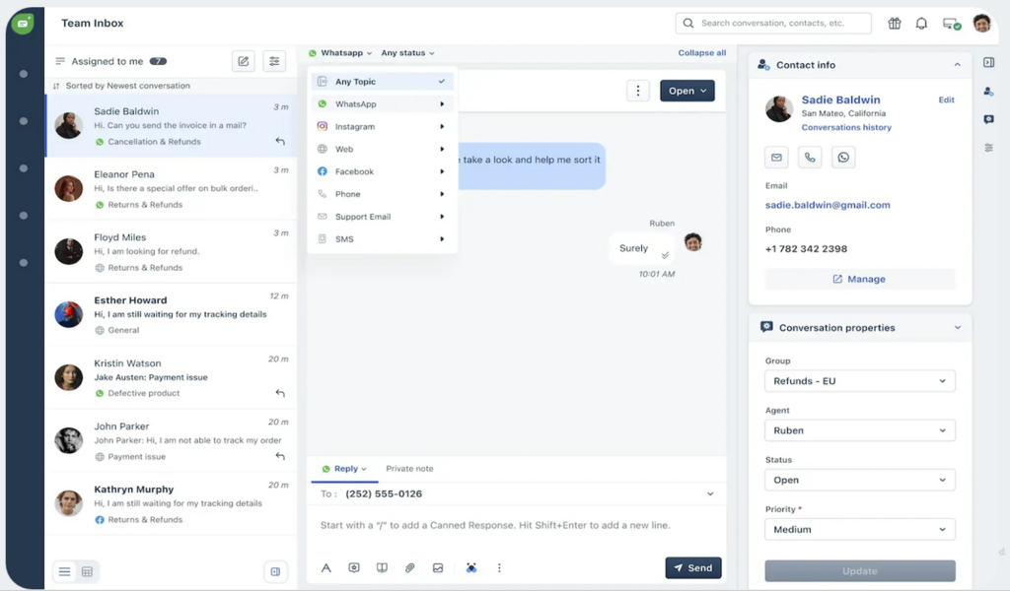The width and height of the screenshot is (1010, 591).
Task: Open the conversation filter settings icon
Action: [274, 61]
